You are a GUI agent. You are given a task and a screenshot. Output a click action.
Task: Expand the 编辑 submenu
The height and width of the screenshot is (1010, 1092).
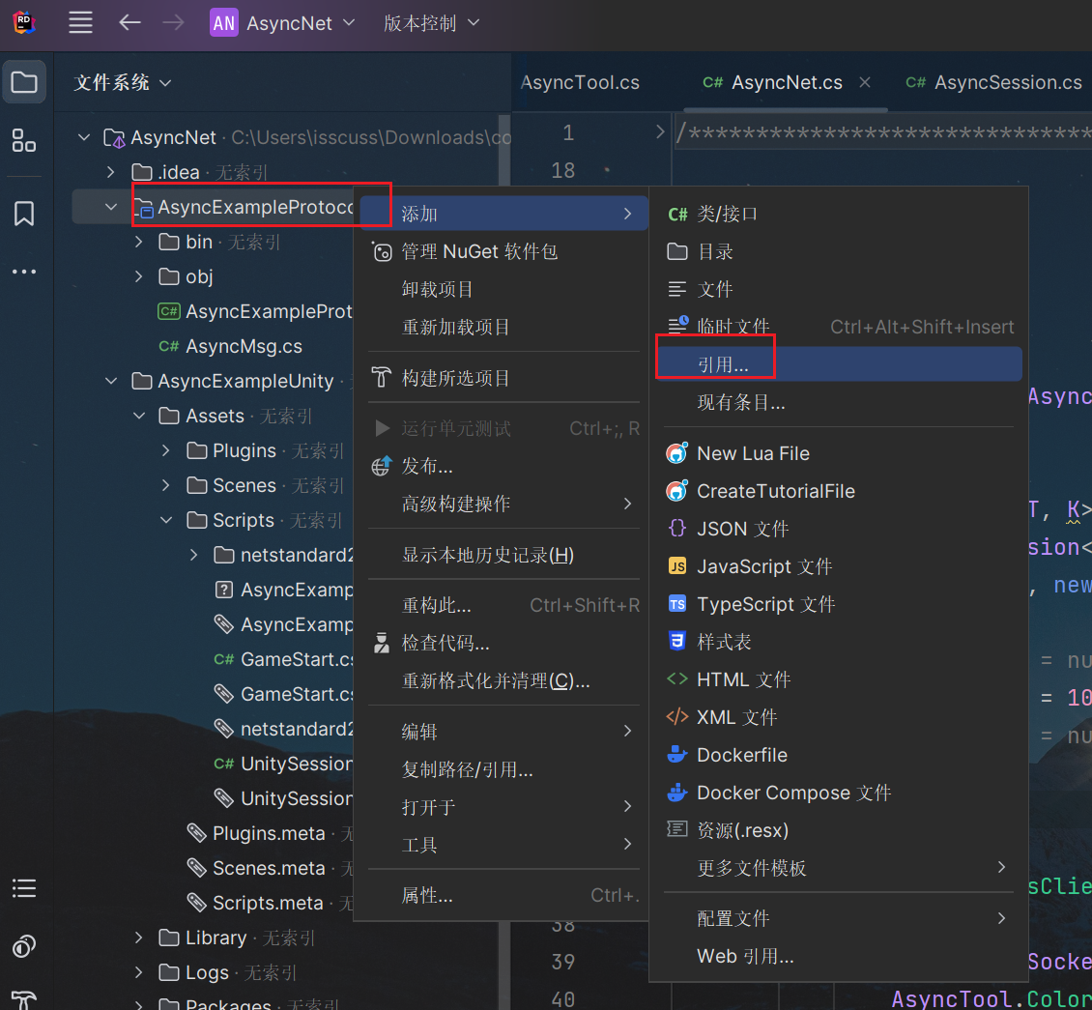[x=503, y=732]
